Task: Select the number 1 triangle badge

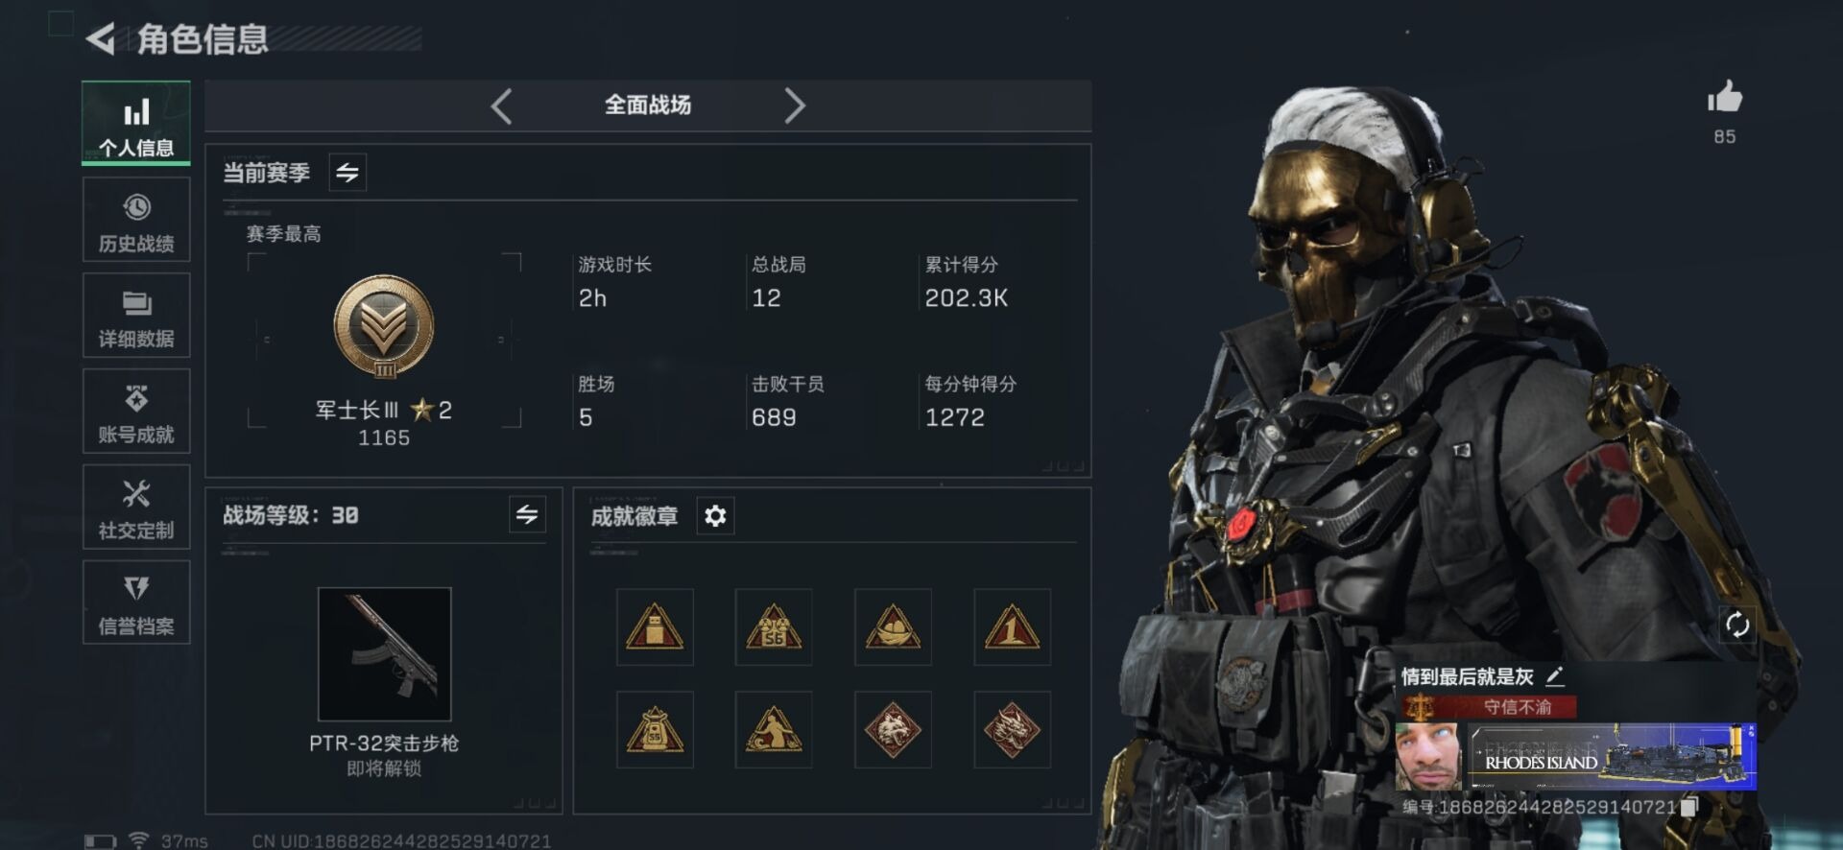Action: pos(1012,627)
